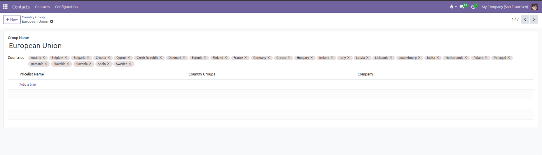542x155 pixels.
Task: Edit the Group Name field European Union
Action: [35, 46]
